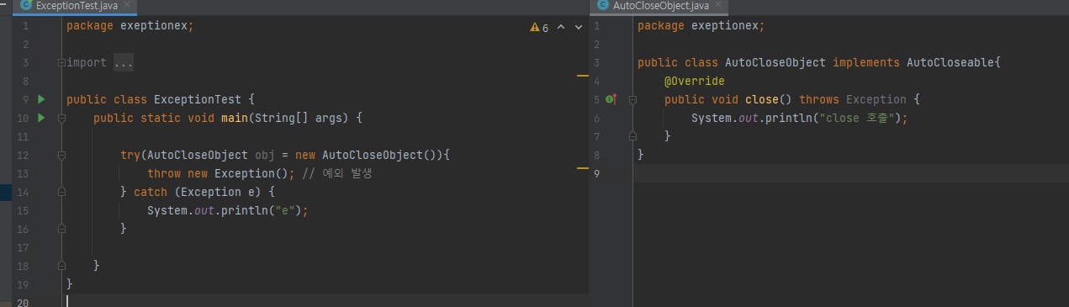Viewport: 1069px width, 307px height.
Task: Run ExceptionTest class from gutter arrow
Action: click(x=40, y=99)
